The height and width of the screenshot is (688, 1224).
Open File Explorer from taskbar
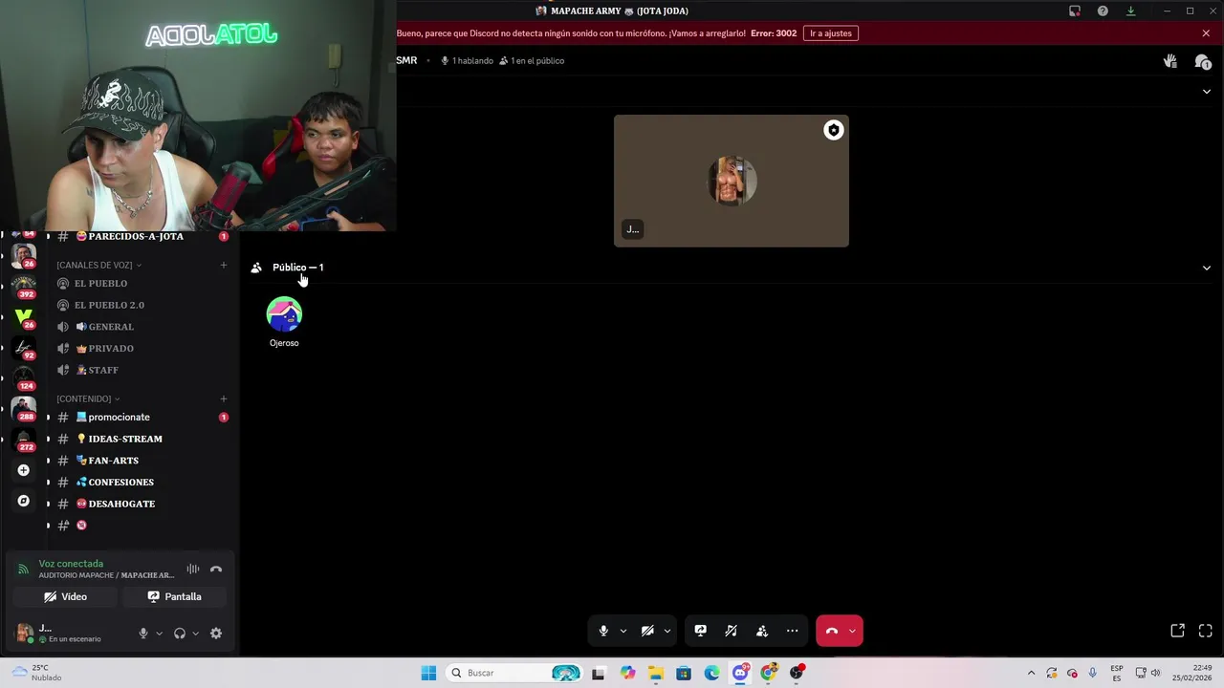click(x=656, y=673)
